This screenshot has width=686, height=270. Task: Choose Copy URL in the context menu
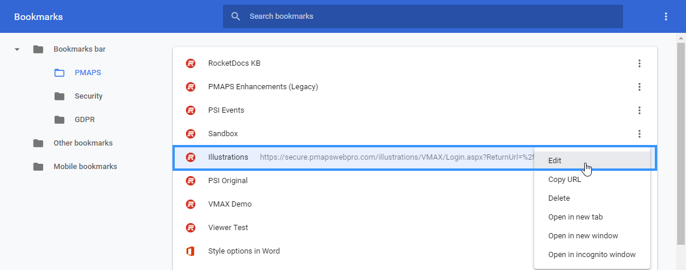tap(592, 179)
